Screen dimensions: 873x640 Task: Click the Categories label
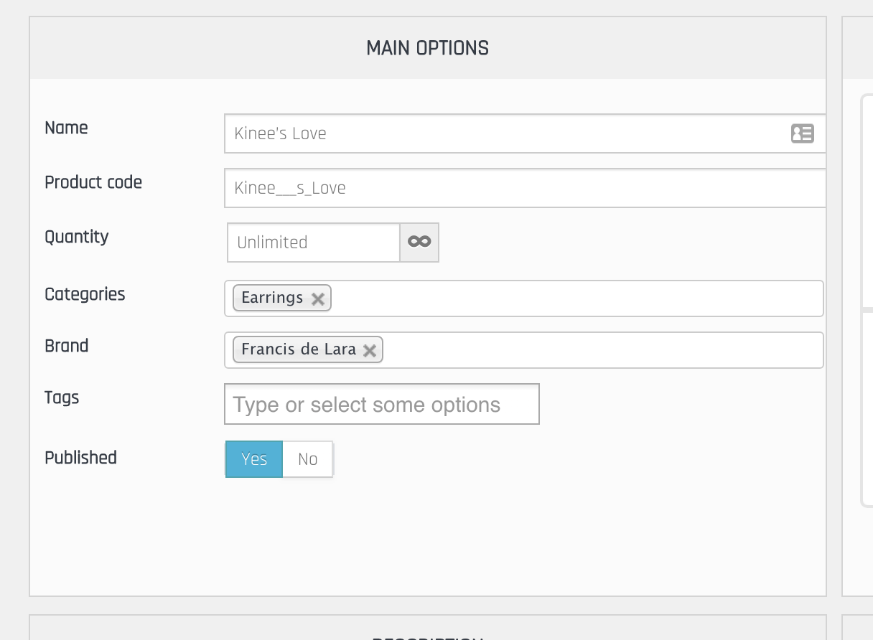pos(85,294)
